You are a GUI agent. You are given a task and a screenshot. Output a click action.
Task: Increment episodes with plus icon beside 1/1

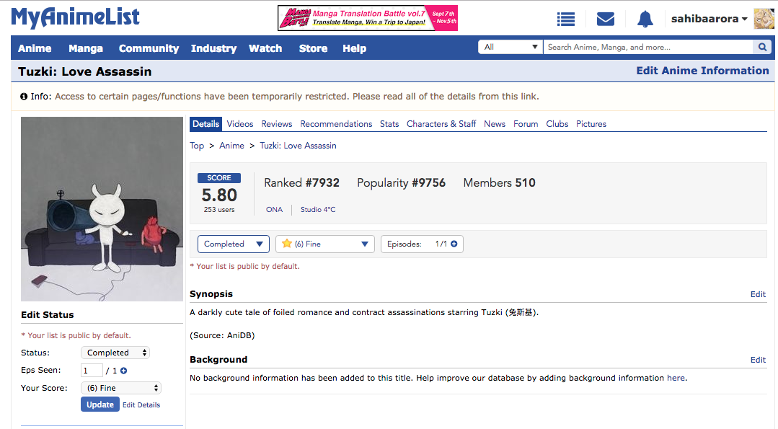(454, 244)
